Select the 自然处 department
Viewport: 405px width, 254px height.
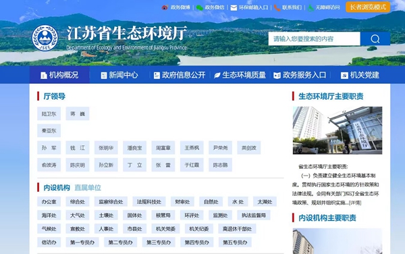[211, 202]
